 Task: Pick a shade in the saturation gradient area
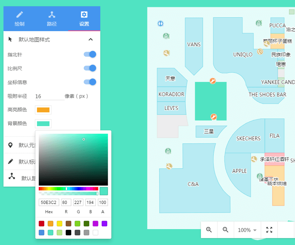73,160
